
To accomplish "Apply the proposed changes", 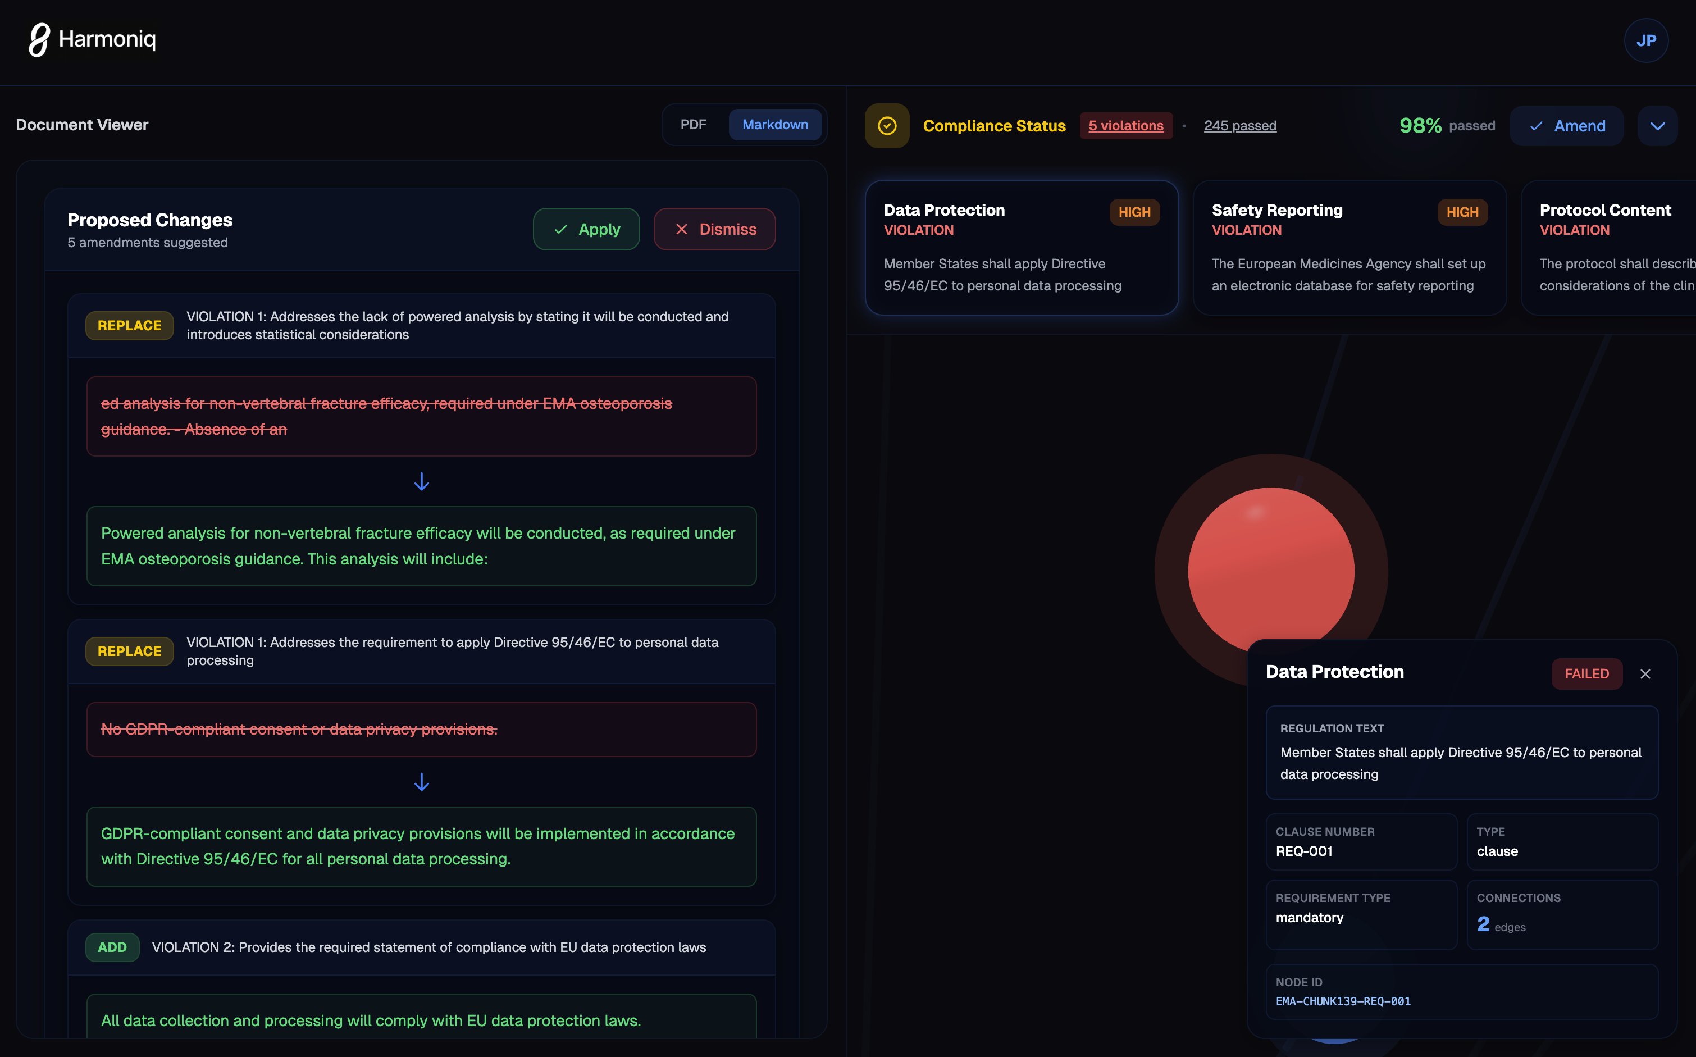I will [586, 229].
